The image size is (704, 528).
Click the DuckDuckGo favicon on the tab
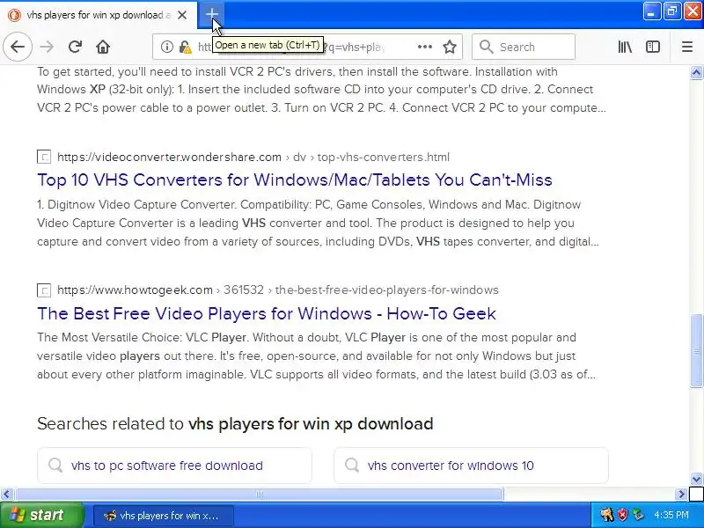click(x=14, y=15)
